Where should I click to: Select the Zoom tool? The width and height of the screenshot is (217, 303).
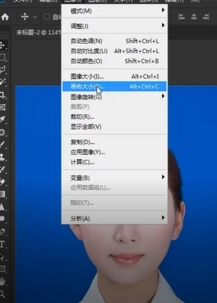[x=3, y=294]
